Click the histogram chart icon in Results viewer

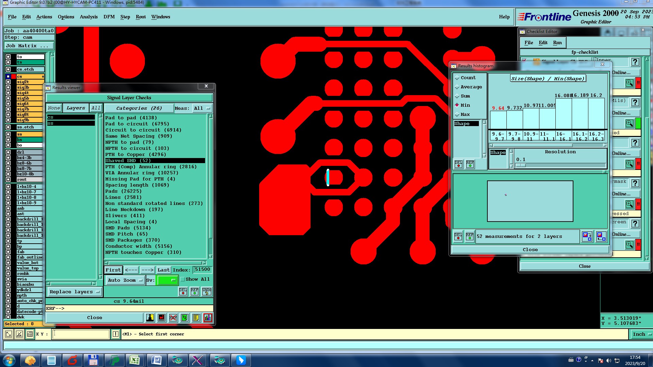pos(207,318)
